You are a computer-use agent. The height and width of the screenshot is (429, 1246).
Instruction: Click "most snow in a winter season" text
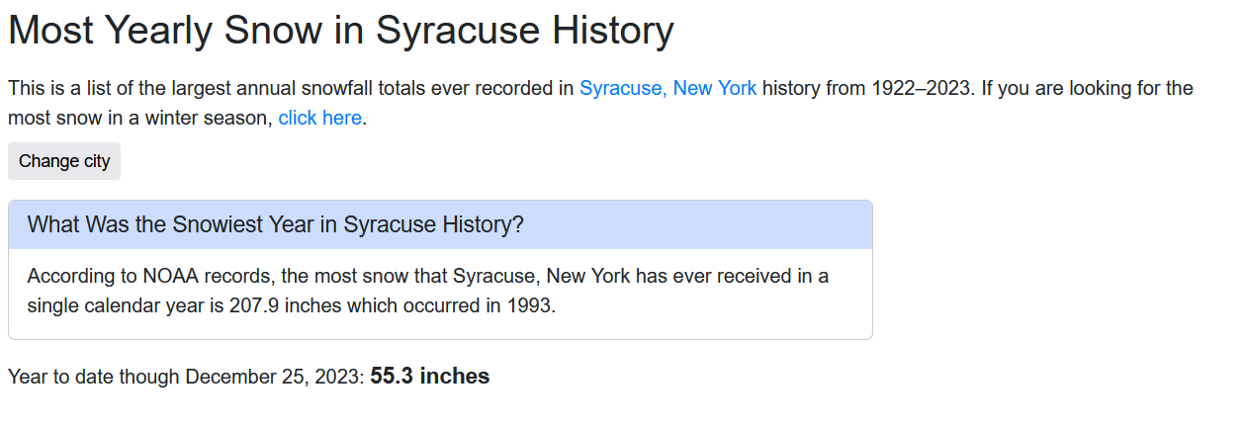138,118
